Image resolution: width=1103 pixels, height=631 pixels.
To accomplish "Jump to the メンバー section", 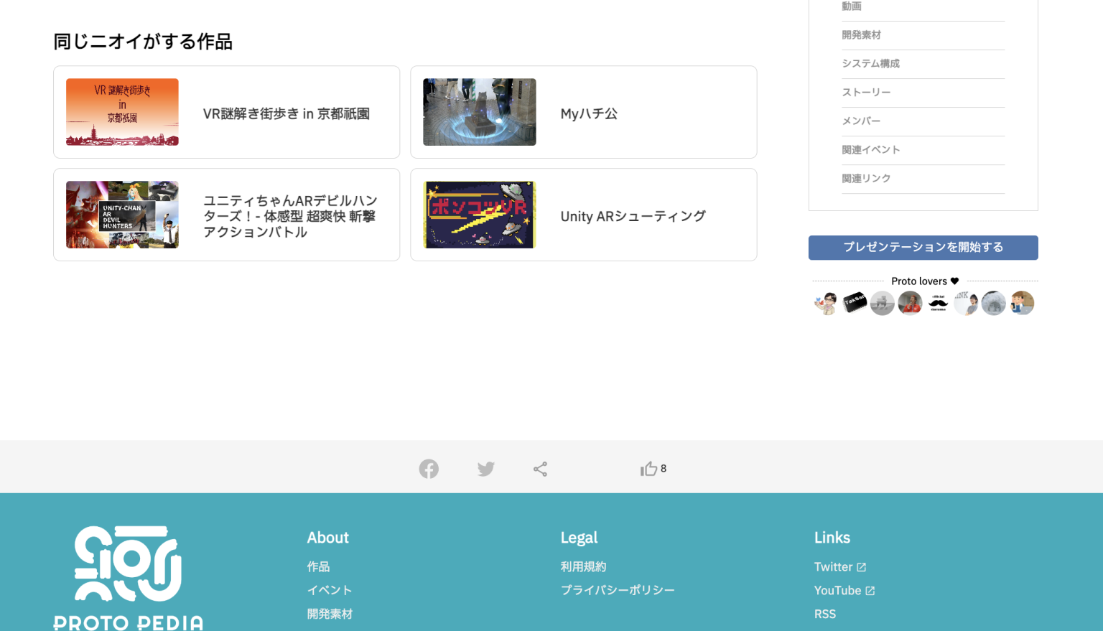I will (x=861, y=121).
